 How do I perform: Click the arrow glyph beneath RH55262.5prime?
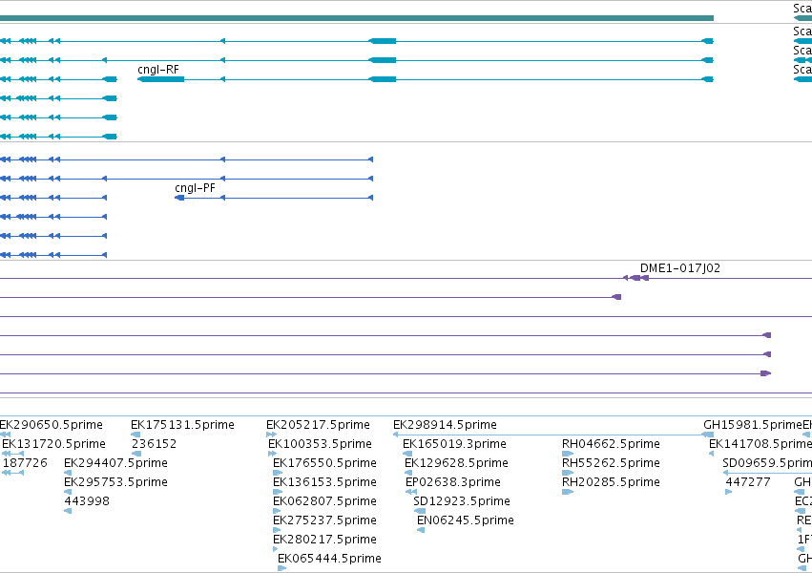(568, 473)
